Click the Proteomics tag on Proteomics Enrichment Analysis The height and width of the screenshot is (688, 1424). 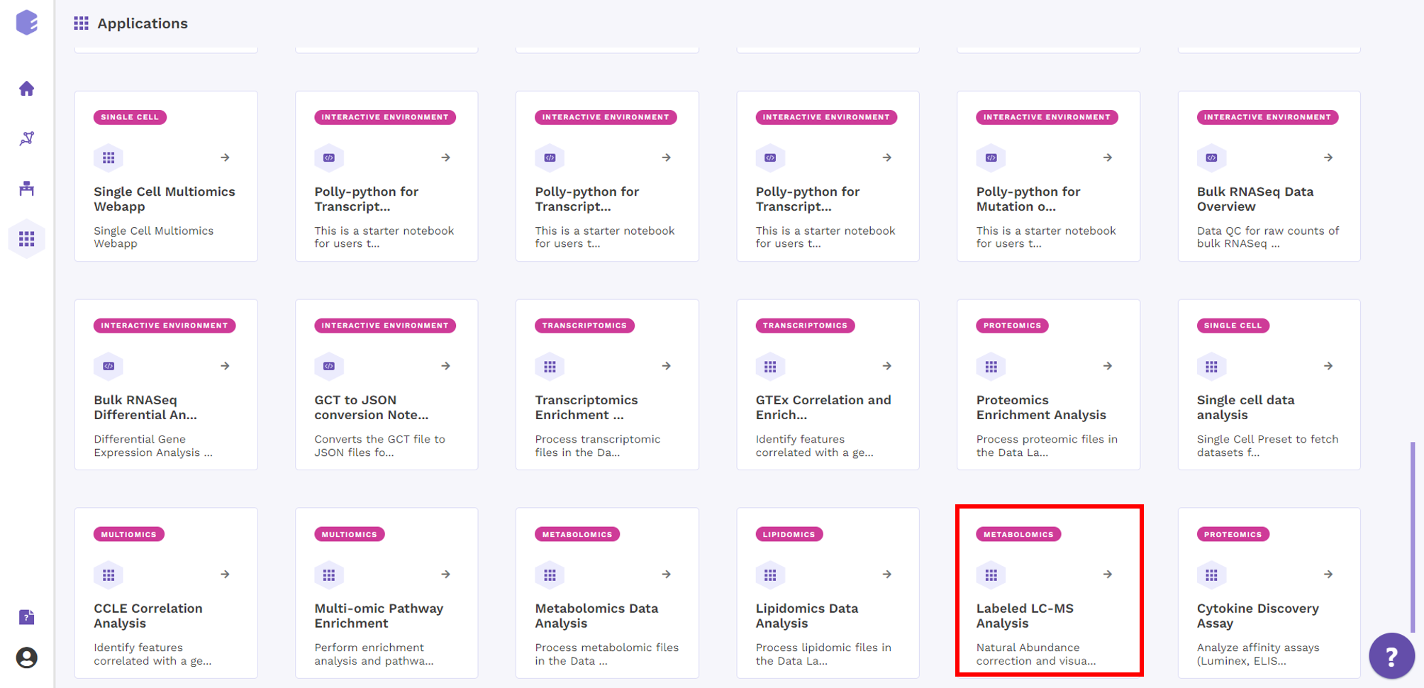(1012, 326)
